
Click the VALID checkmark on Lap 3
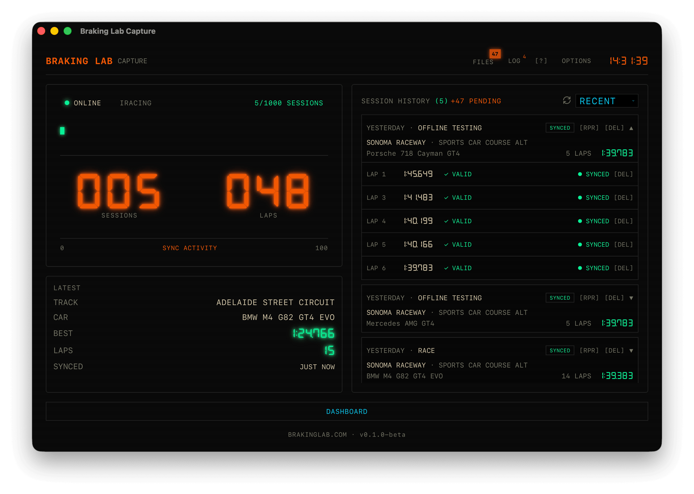coord(447,197)
